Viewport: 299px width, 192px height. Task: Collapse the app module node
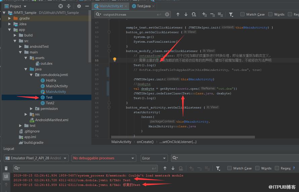coord(9,30)
